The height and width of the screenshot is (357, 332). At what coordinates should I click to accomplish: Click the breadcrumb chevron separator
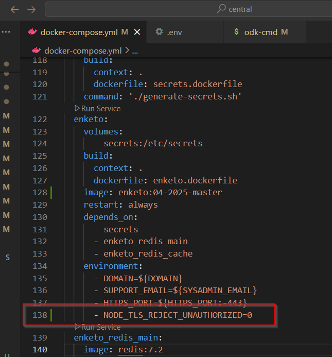click(127, 50)
